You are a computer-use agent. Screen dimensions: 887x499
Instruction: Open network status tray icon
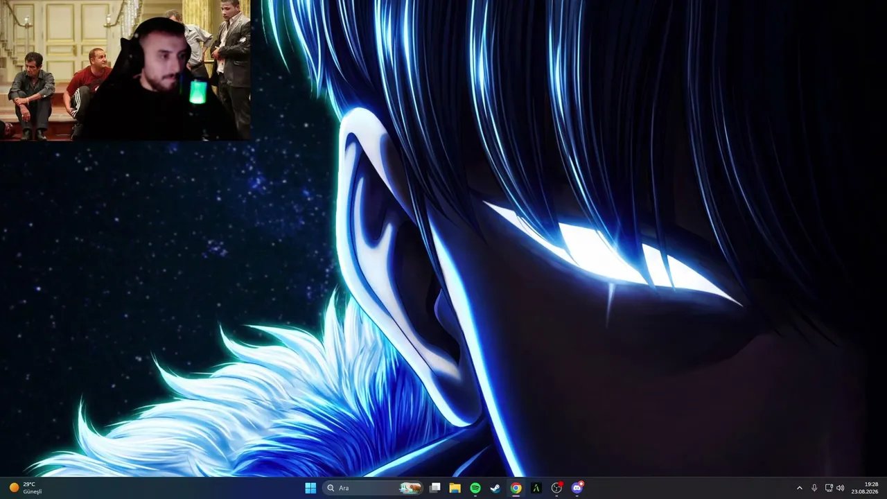pos(829,488)
